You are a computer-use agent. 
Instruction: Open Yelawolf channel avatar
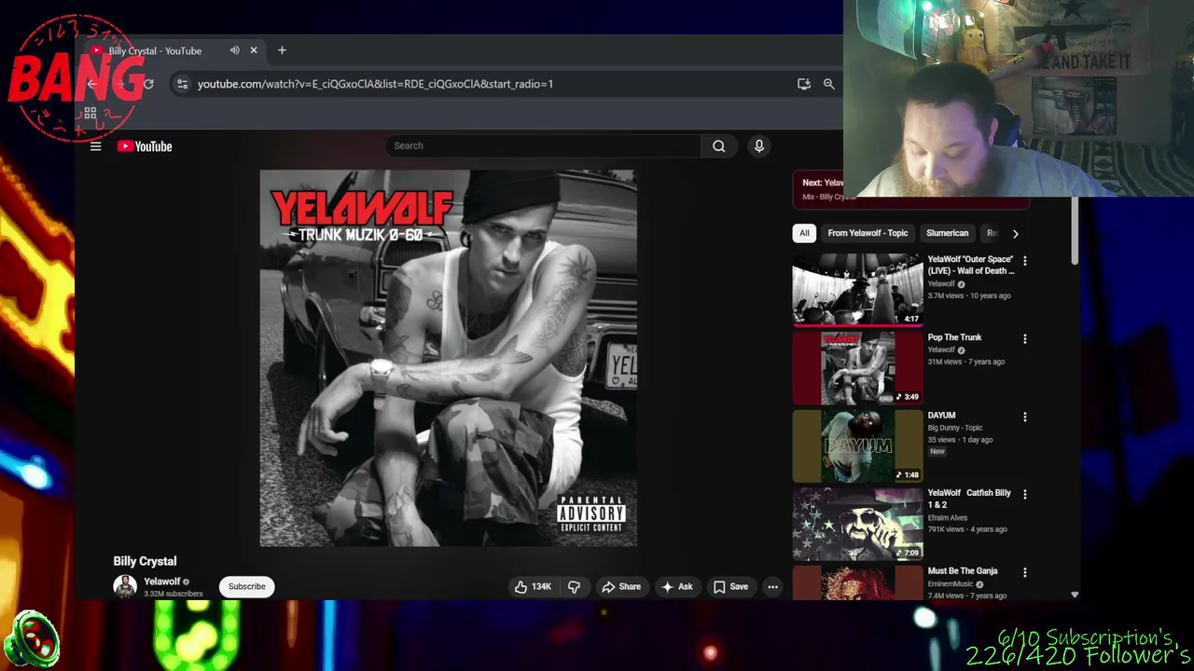pyautogui.click(x=125, y=586)
